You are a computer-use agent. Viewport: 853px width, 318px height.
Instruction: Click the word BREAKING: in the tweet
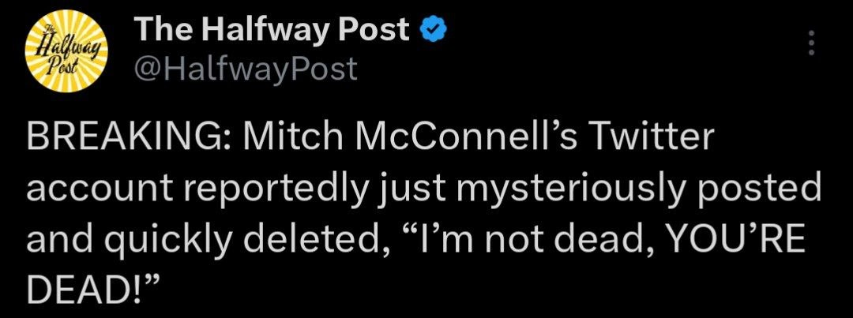click(130, 138)
